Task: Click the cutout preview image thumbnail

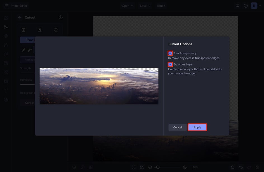Action: coord(99,86)
